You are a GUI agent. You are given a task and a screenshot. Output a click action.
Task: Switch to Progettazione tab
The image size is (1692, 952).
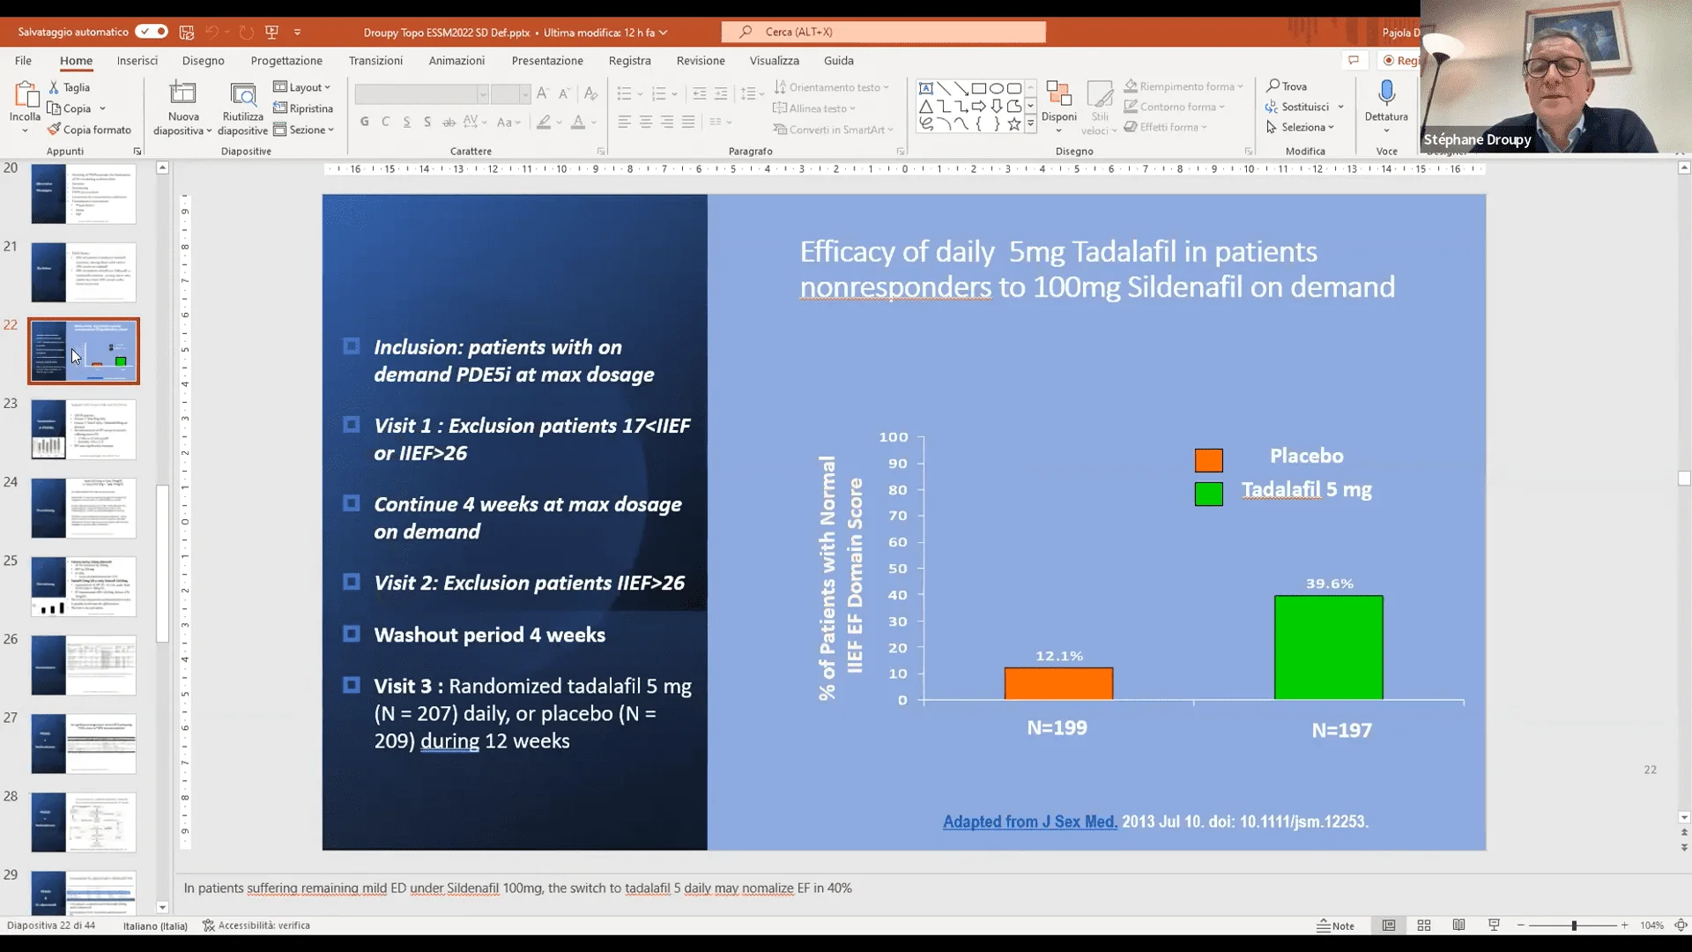(286, 60)
